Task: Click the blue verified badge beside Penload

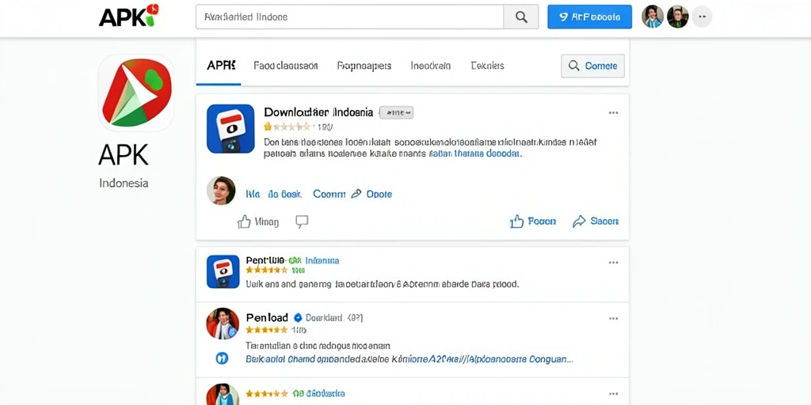Action: tap(298, 318)
